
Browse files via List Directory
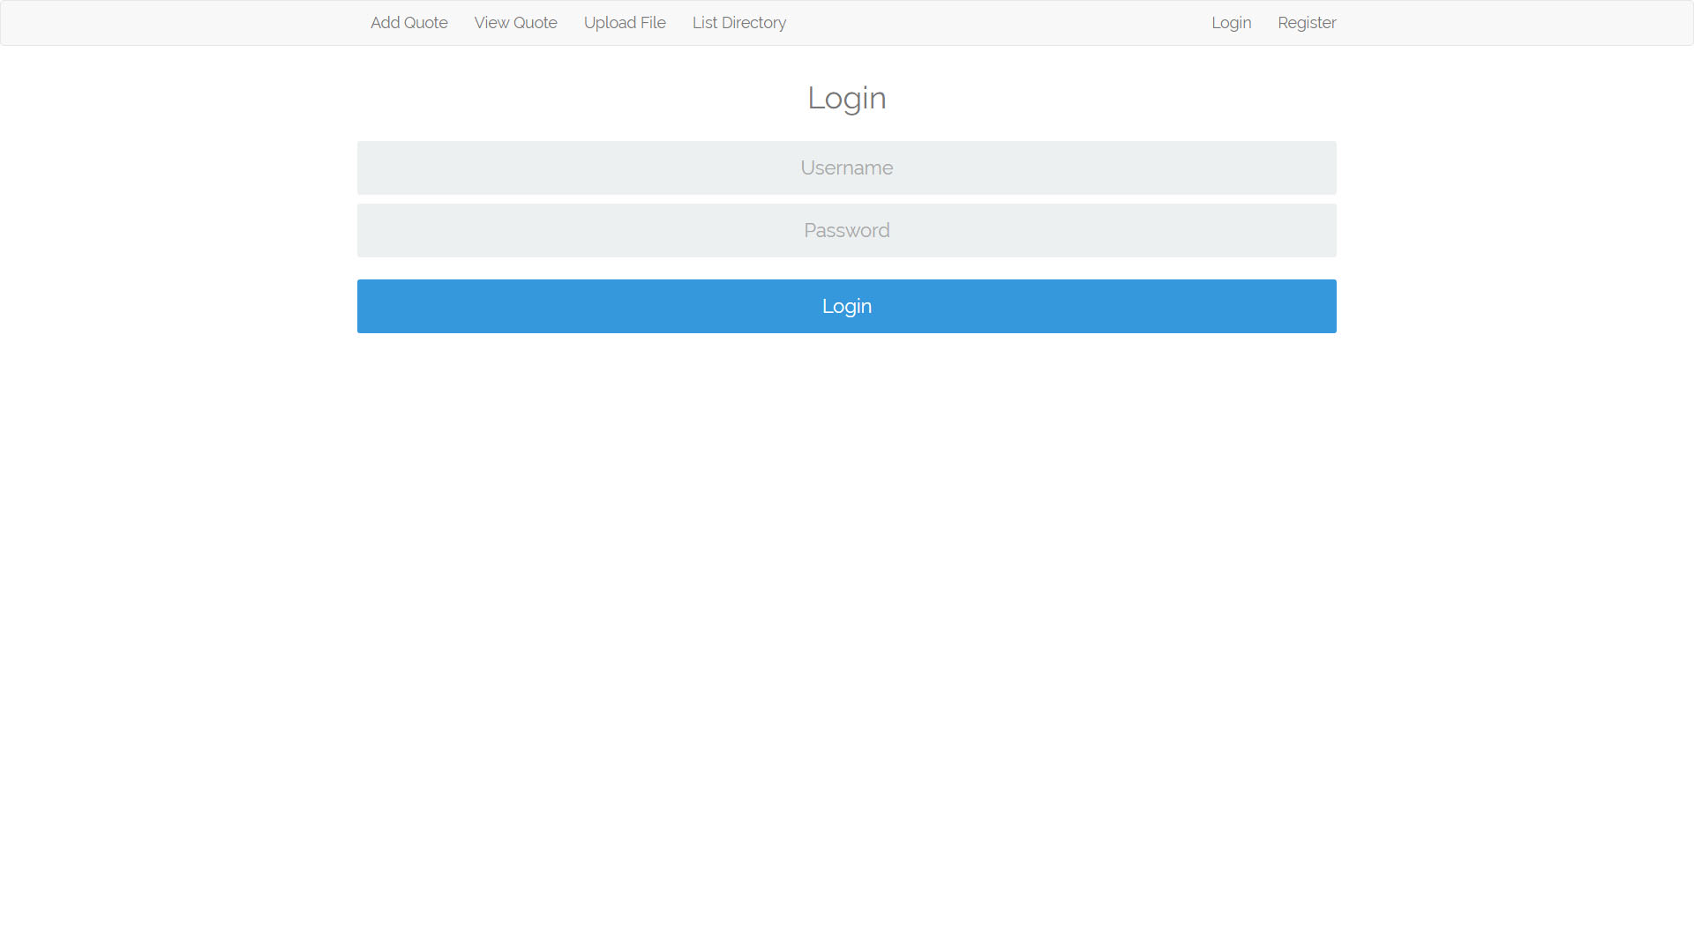[739, 22]
